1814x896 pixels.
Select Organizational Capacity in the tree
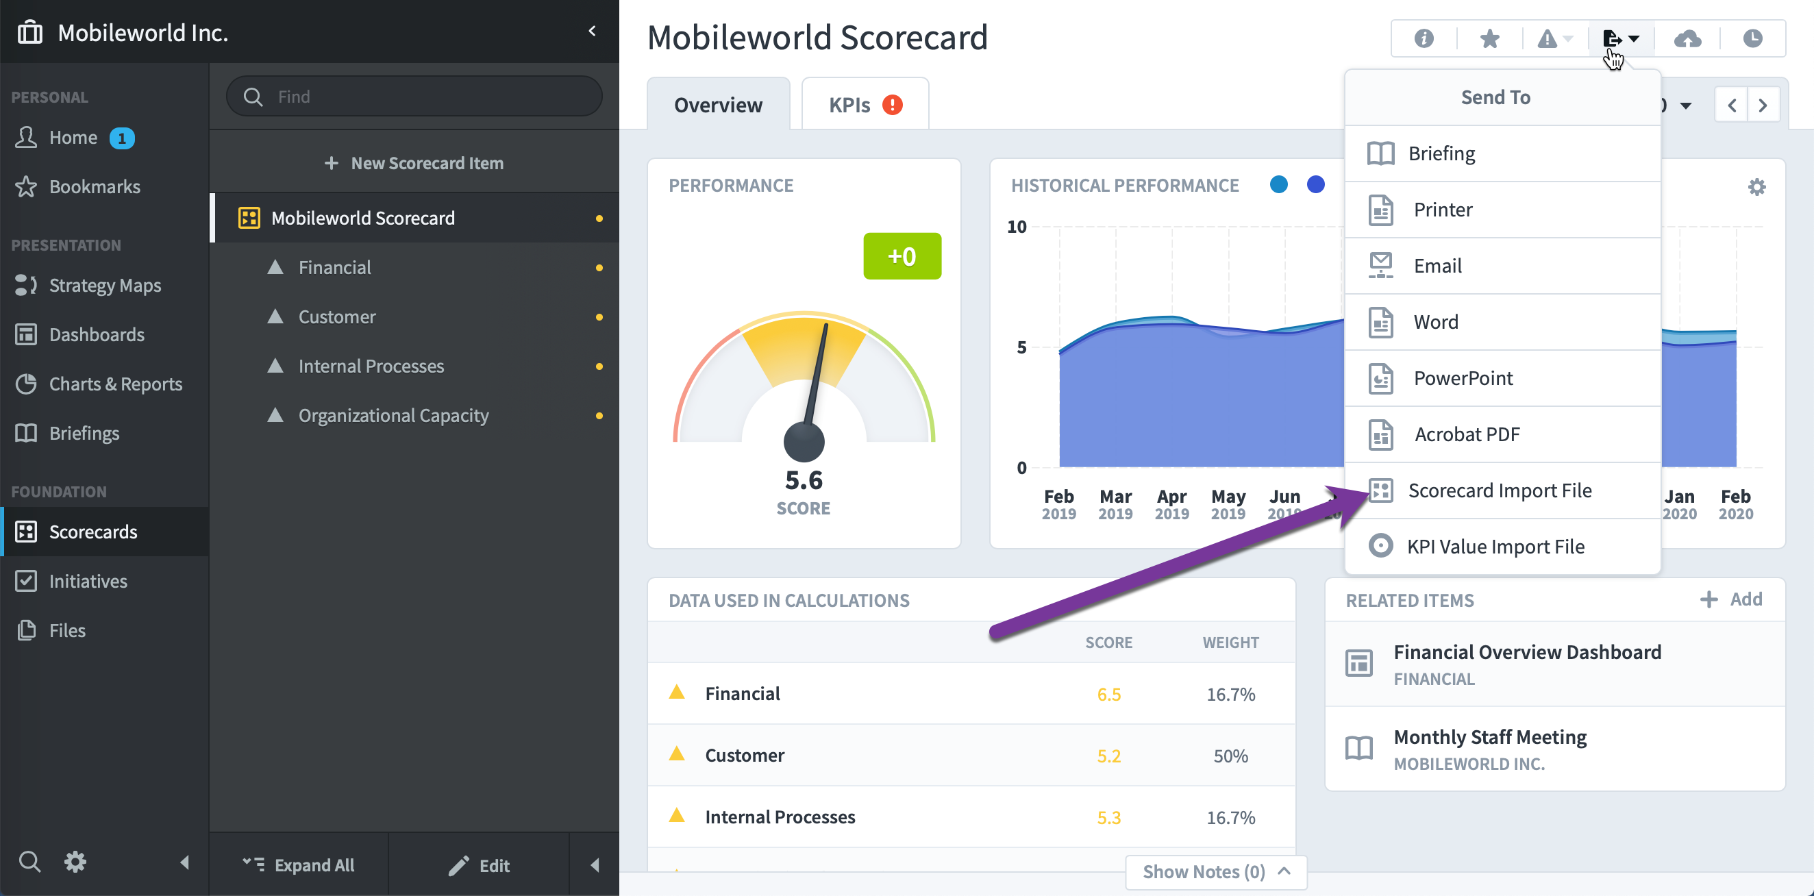tap(414, 415)
